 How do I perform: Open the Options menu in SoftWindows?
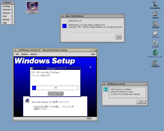[x=25, y=54]
